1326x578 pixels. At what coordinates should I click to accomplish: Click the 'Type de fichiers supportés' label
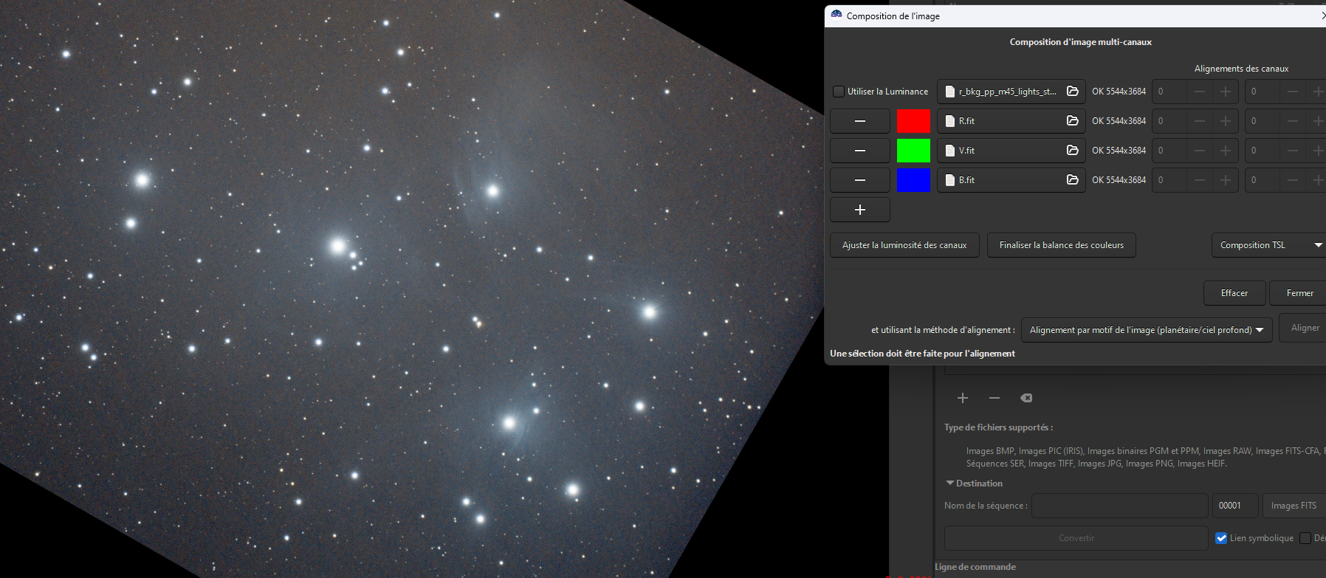[998, 427]
